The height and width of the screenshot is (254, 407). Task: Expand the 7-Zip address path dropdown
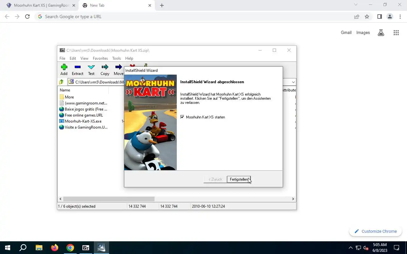(x=293, y=82)
